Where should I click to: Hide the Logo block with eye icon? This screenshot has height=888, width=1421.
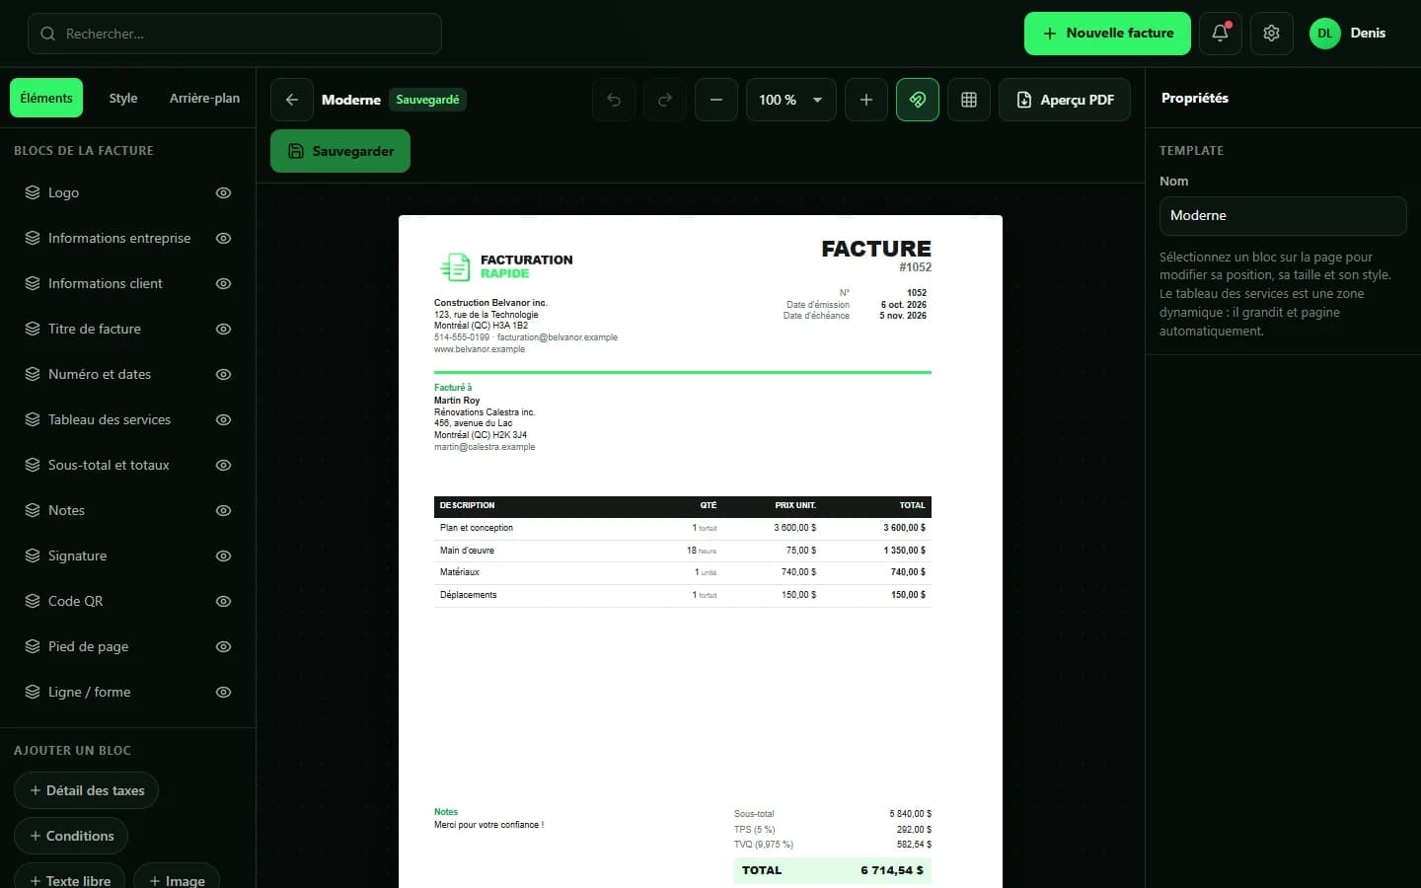click(223, 192)
